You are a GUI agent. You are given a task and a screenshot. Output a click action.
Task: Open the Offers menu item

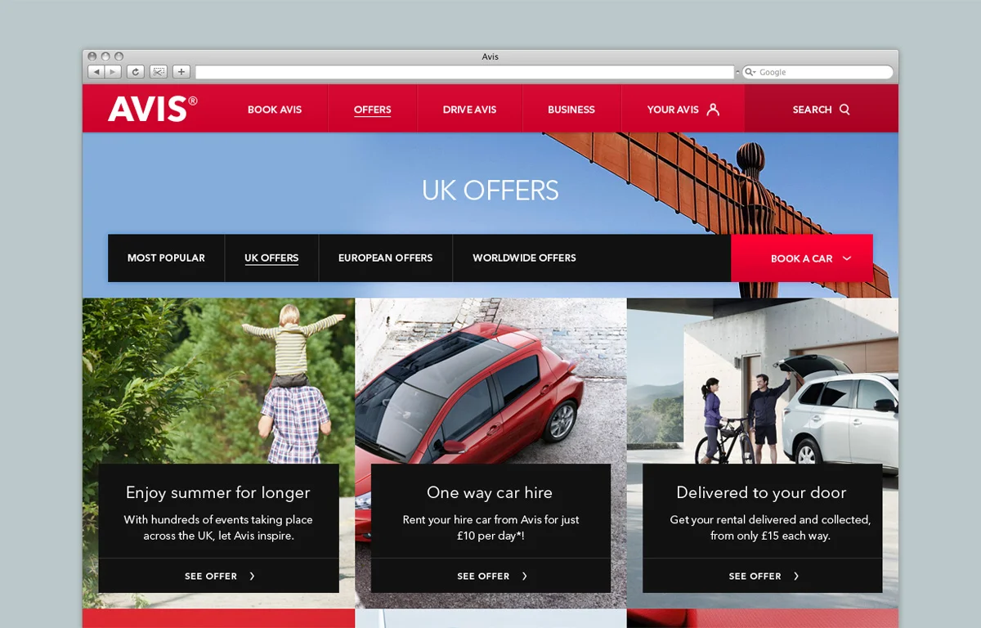coord(373,109)
